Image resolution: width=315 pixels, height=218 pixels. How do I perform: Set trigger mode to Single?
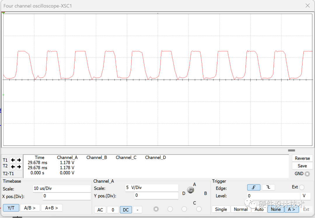coord(221,209)
